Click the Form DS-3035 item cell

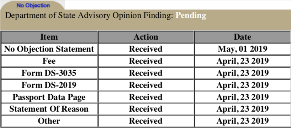tap(49, 73)
